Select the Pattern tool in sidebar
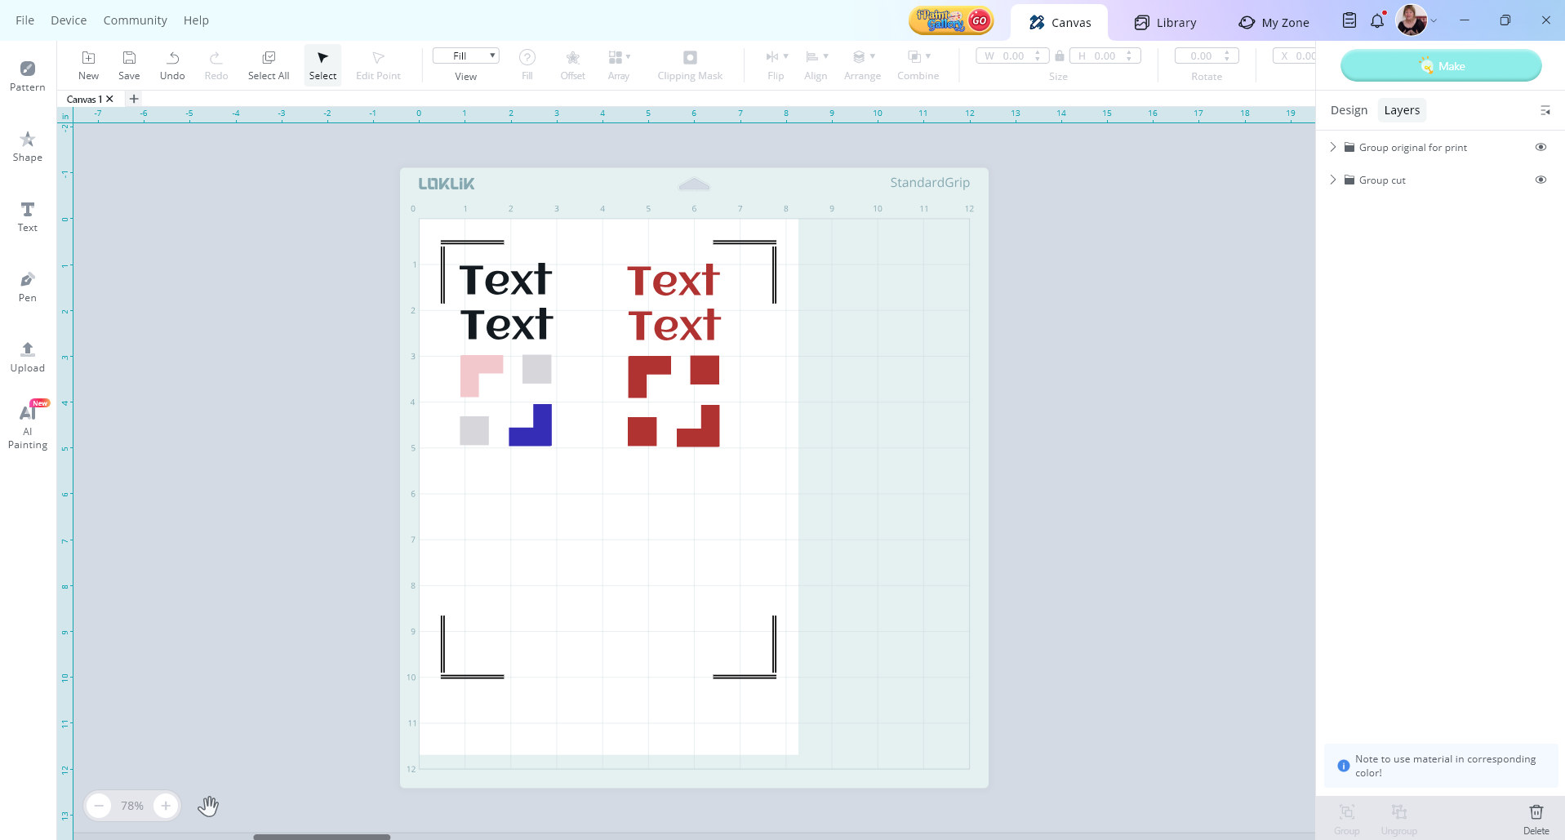Image resolution: width=1565 pixels, height=840 pixels. click(27, 75)
